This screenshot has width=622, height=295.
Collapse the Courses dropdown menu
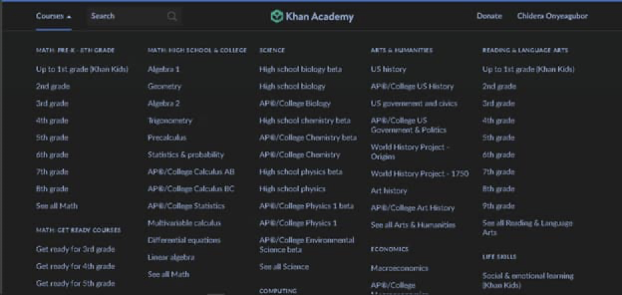[x=54, y=16]
